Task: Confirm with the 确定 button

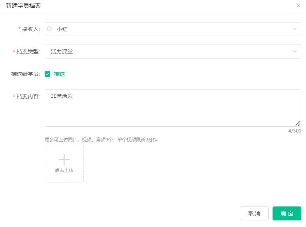Action: 287,213
